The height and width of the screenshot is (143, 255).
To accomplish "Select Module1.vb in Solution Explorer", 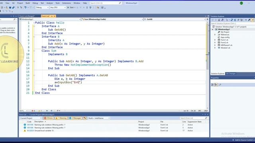I will pyautogui.click(x=225, y=48).
